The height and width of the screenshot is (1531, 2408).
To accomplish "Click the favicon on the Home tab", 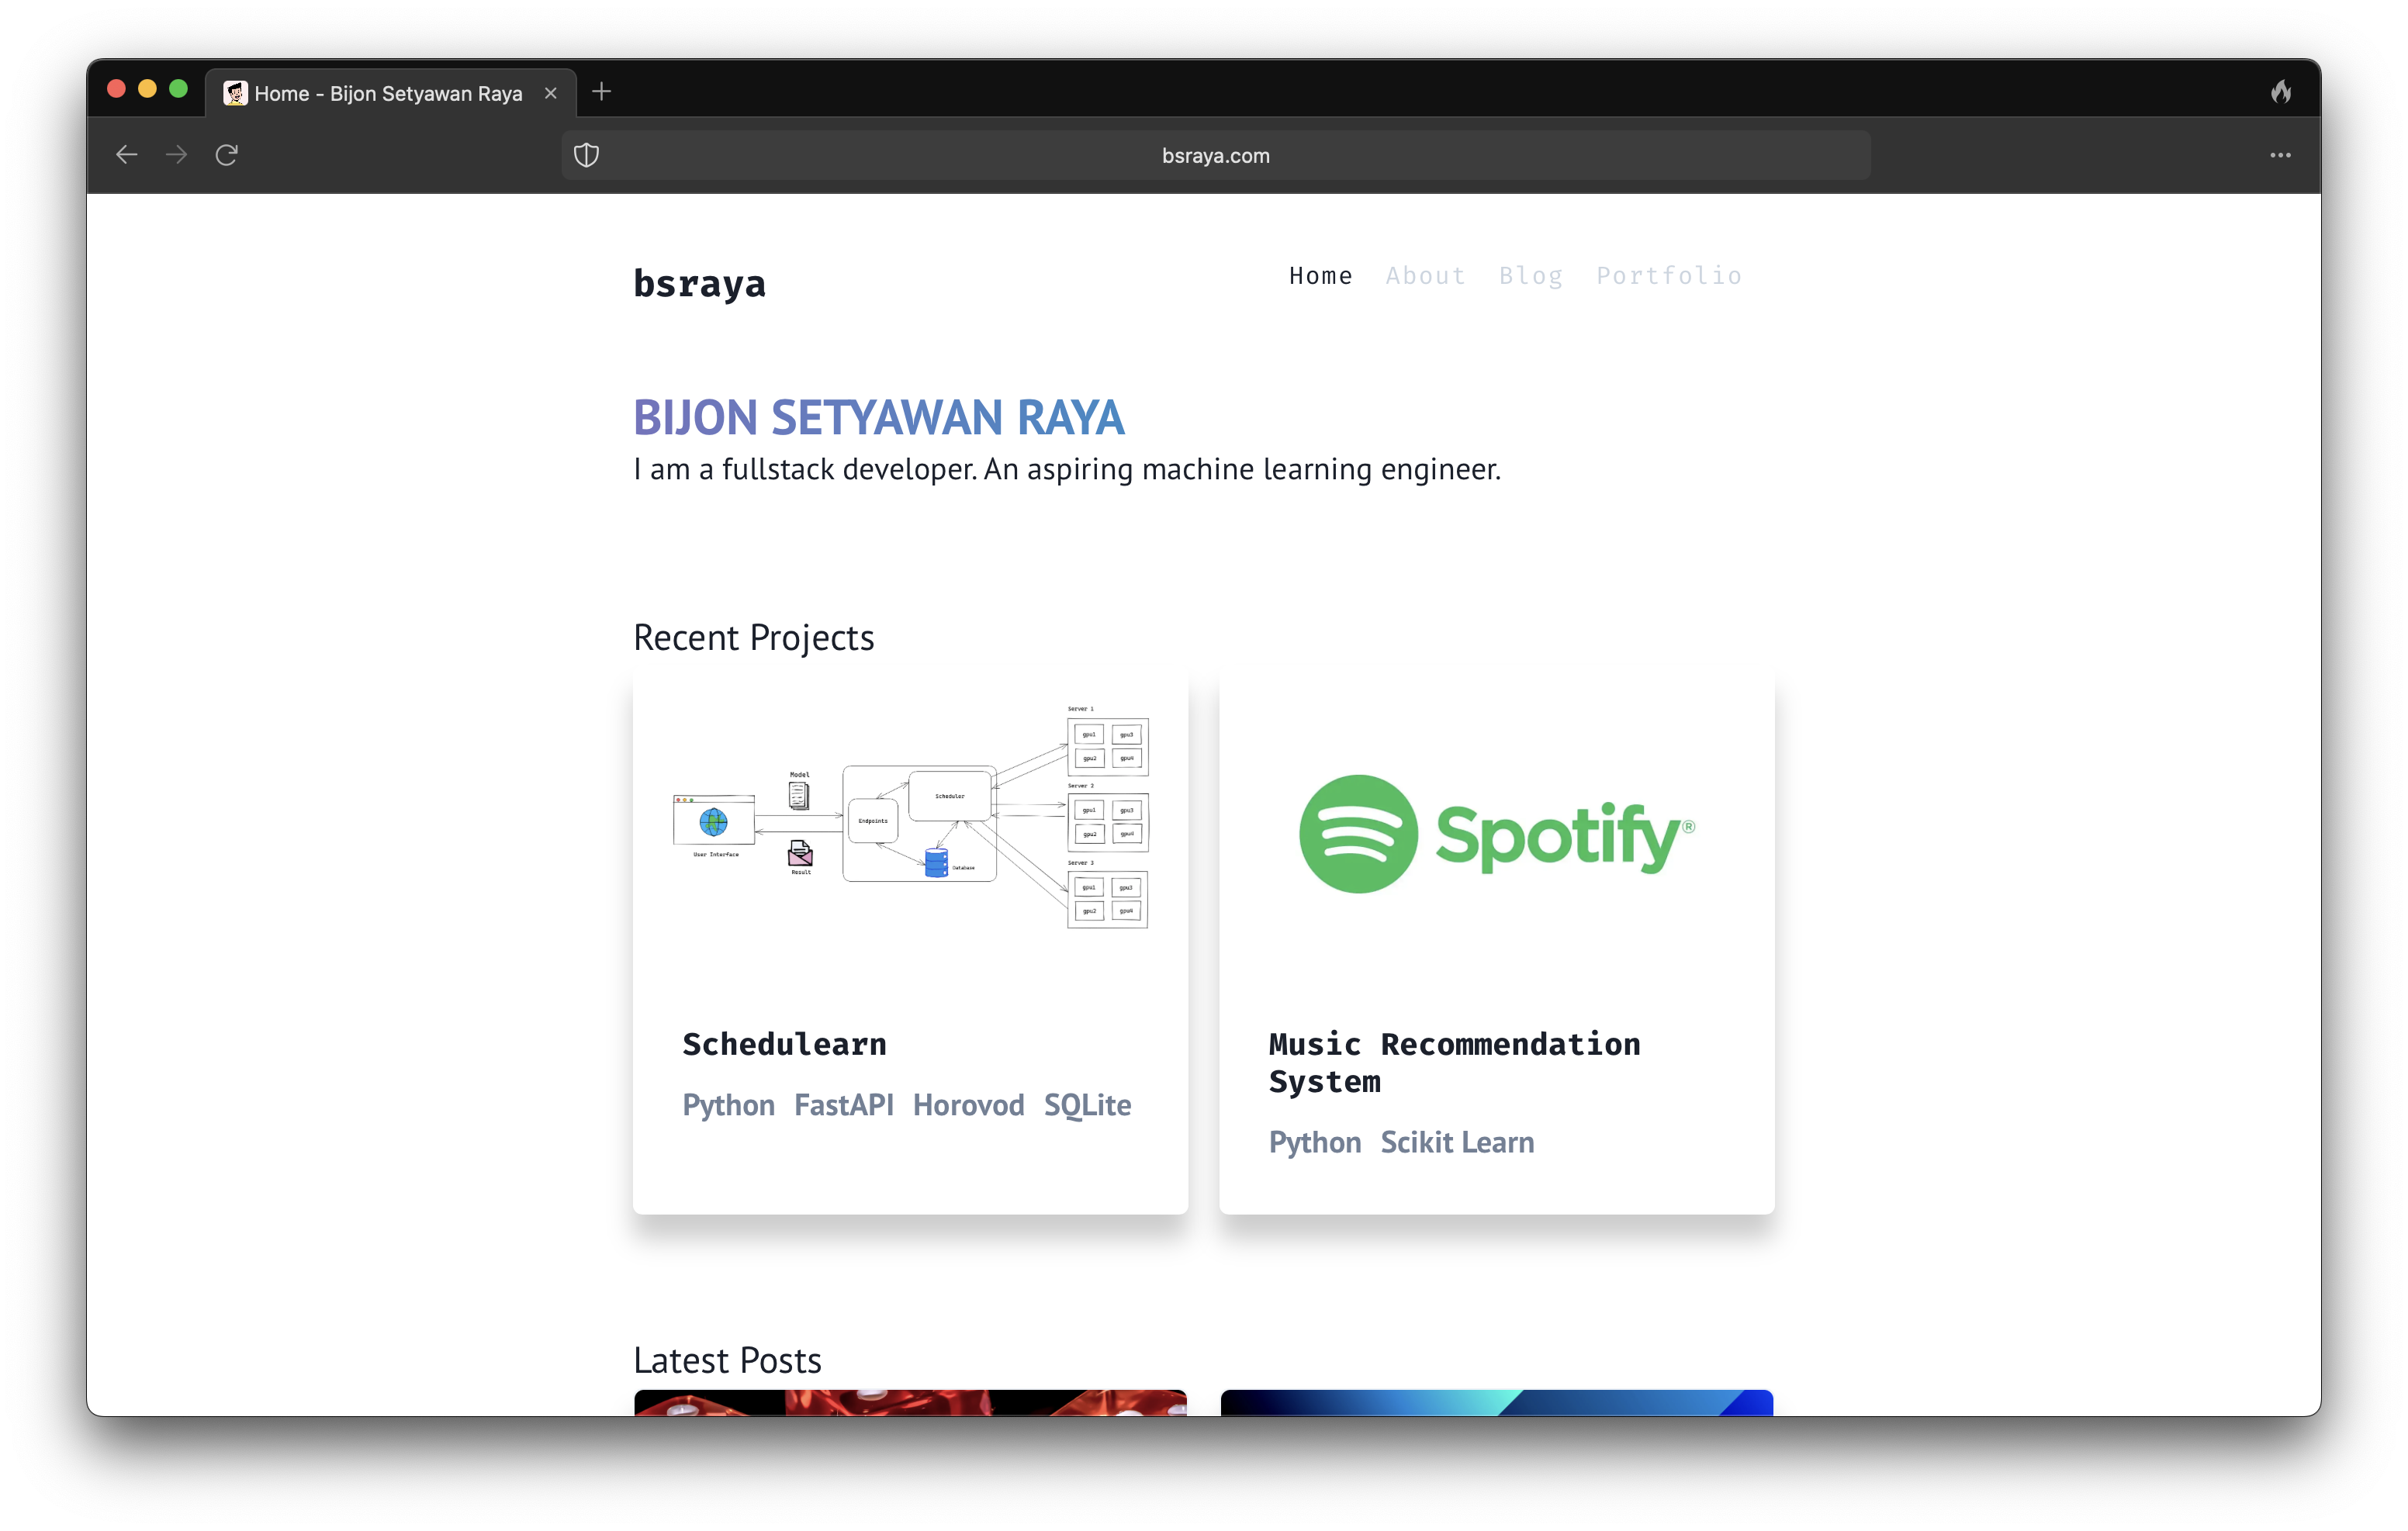I will pyautogui.click(x=234, y=93).
